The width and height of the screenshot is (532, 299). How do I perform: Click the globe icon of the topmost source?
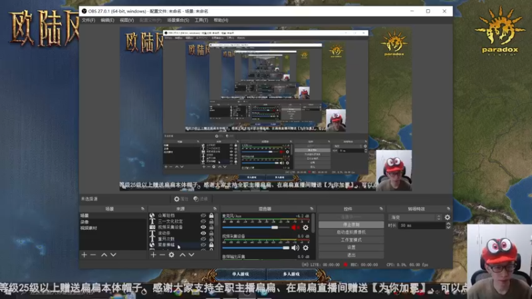tap(152, 215)
